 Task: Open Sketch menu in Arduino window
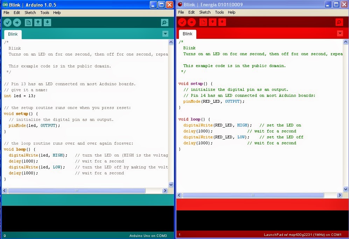coord(30,13)
